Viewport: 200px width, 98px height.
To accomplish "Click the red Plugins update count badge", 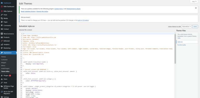I will point(10,75).
